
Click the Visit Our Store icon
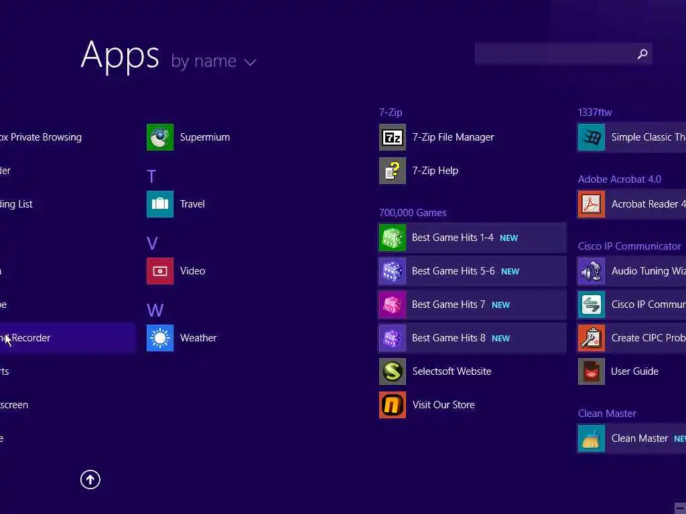[x=393, y=405]
